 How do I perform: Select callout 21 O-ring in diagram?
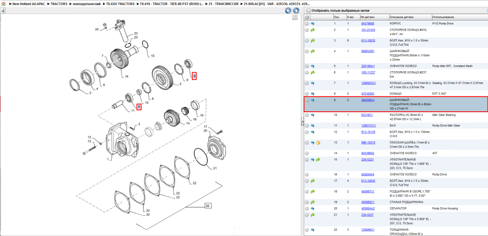pos(215,168)
